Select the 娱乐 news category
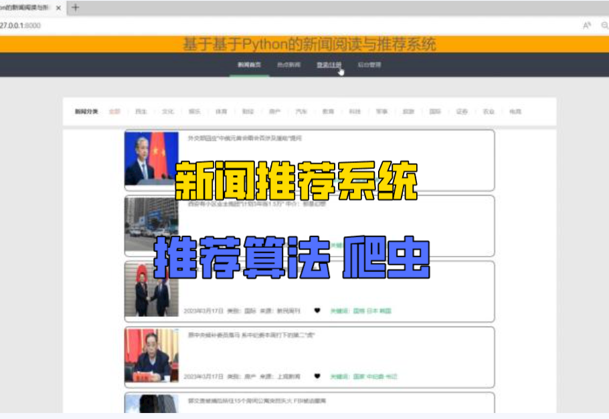Image resolution: width=609 pixels, height=419 pixels. point(195,112)
